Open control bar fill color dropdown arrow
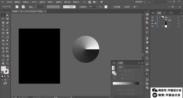This screenshot has height=98, width=183. pos(20,7)
